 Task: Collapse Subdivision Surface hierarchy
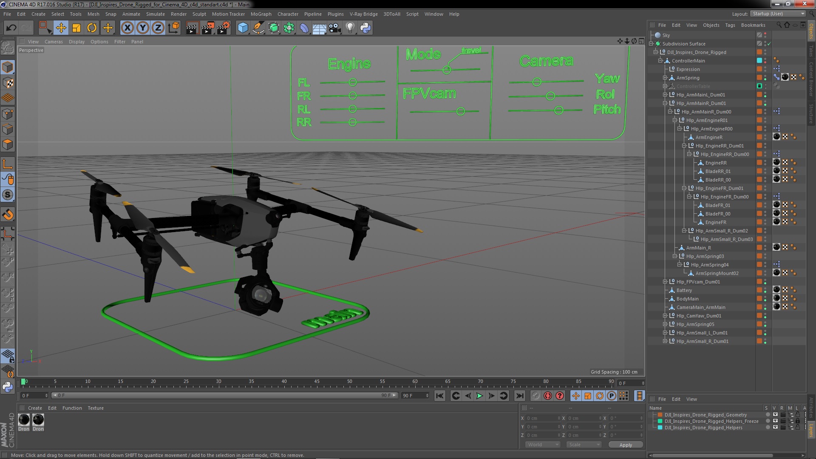point(651,44)
